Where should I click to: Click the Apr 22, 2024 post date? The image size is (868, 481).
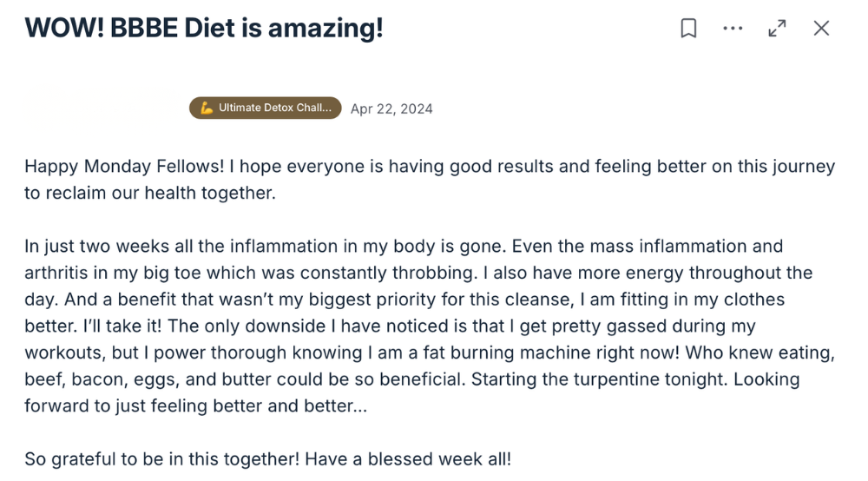coord(391,109)
